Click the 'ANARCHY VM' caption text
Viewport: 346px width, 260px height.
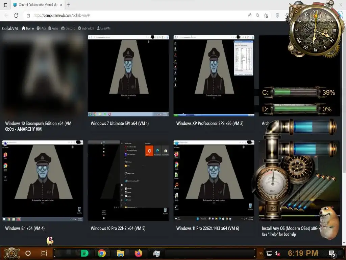(x=29, y=129)
